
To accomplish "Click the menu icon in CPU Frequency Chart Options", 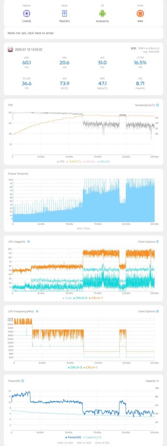I will click(157, 311).
